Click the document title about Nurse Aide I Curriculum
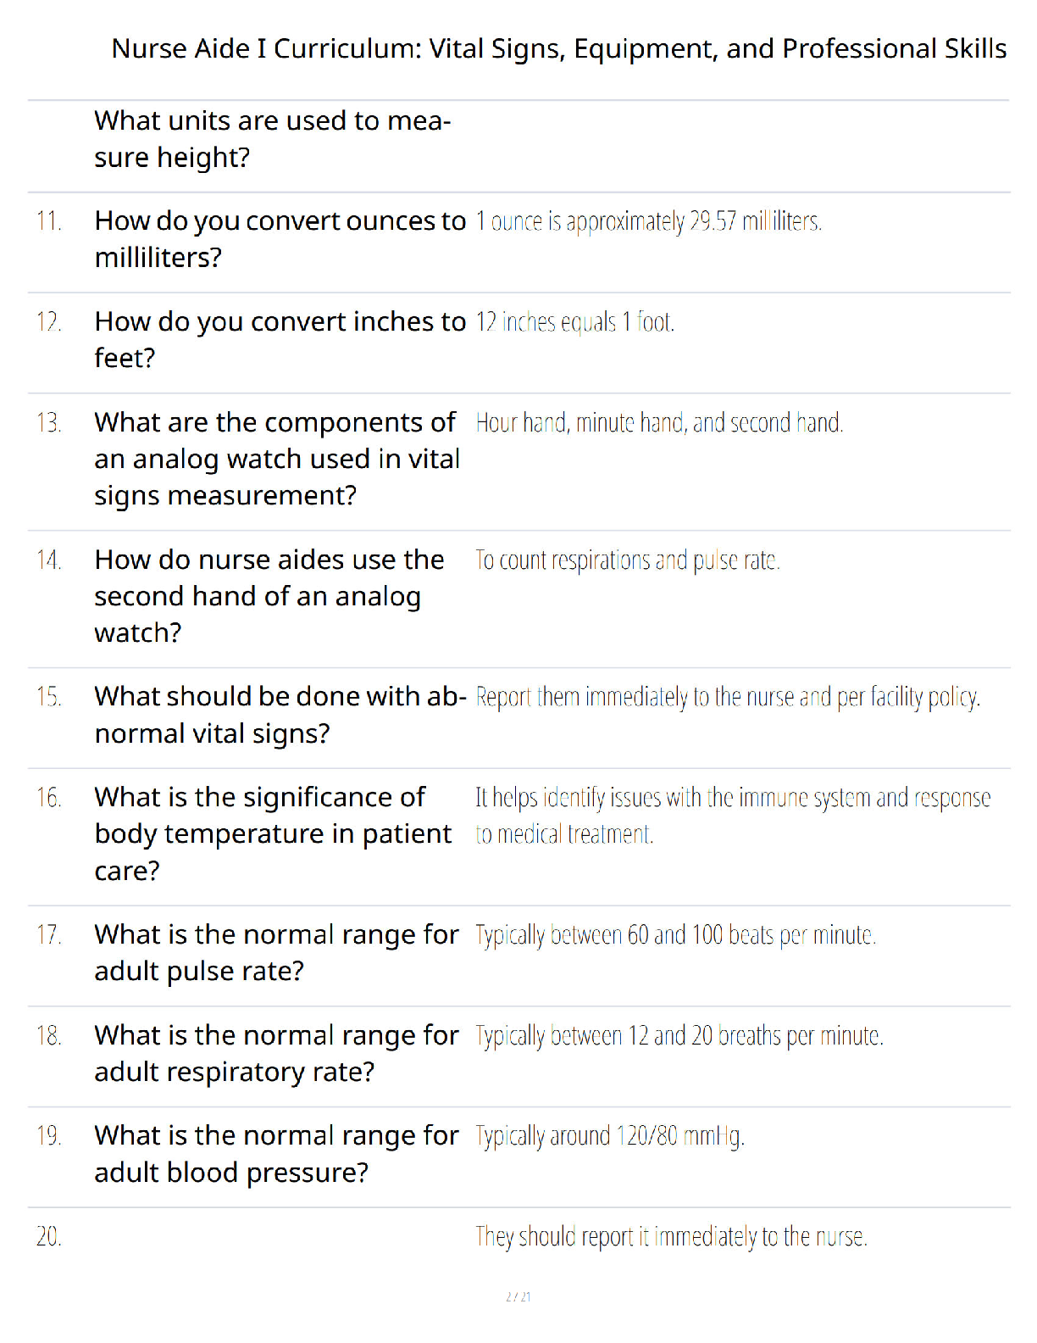Image resolution: width=1037 pixels, height=1343 pixels. click(x=559, y=49)
